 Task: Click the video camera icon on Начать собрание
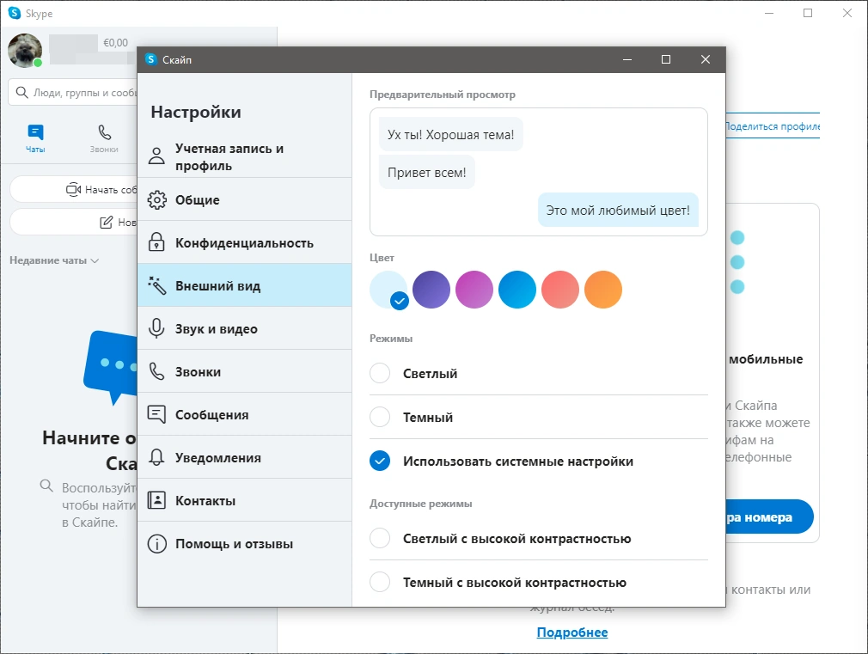tap(74, 189)
